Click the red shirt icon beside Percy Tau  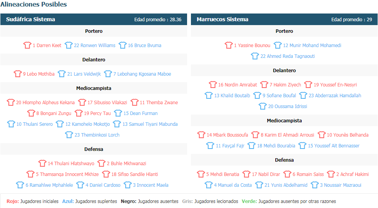tap(78, 113)
